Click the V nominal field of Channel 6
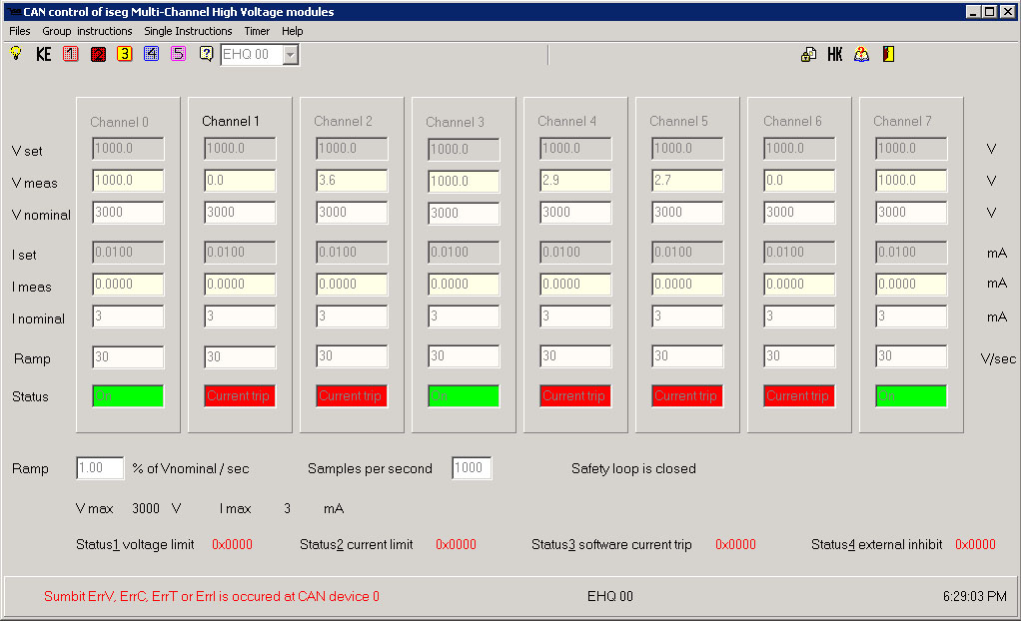The width and height of the screenshot is (1021, 621). click(x=799, y=213)
